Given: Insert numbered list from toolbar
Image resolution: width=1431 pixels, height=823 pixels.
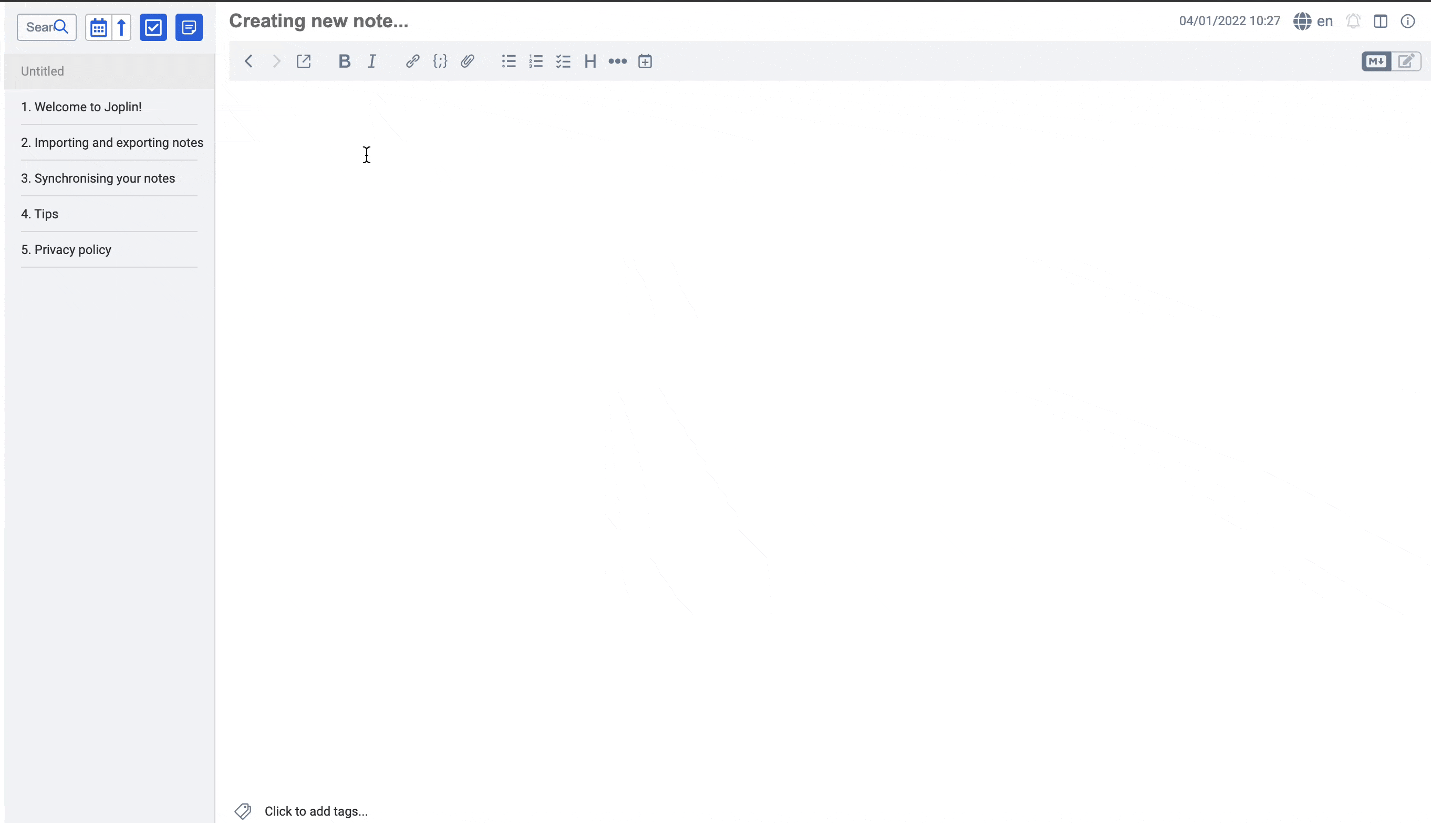Looking at the screenshot, I should [x=536, y=61].
